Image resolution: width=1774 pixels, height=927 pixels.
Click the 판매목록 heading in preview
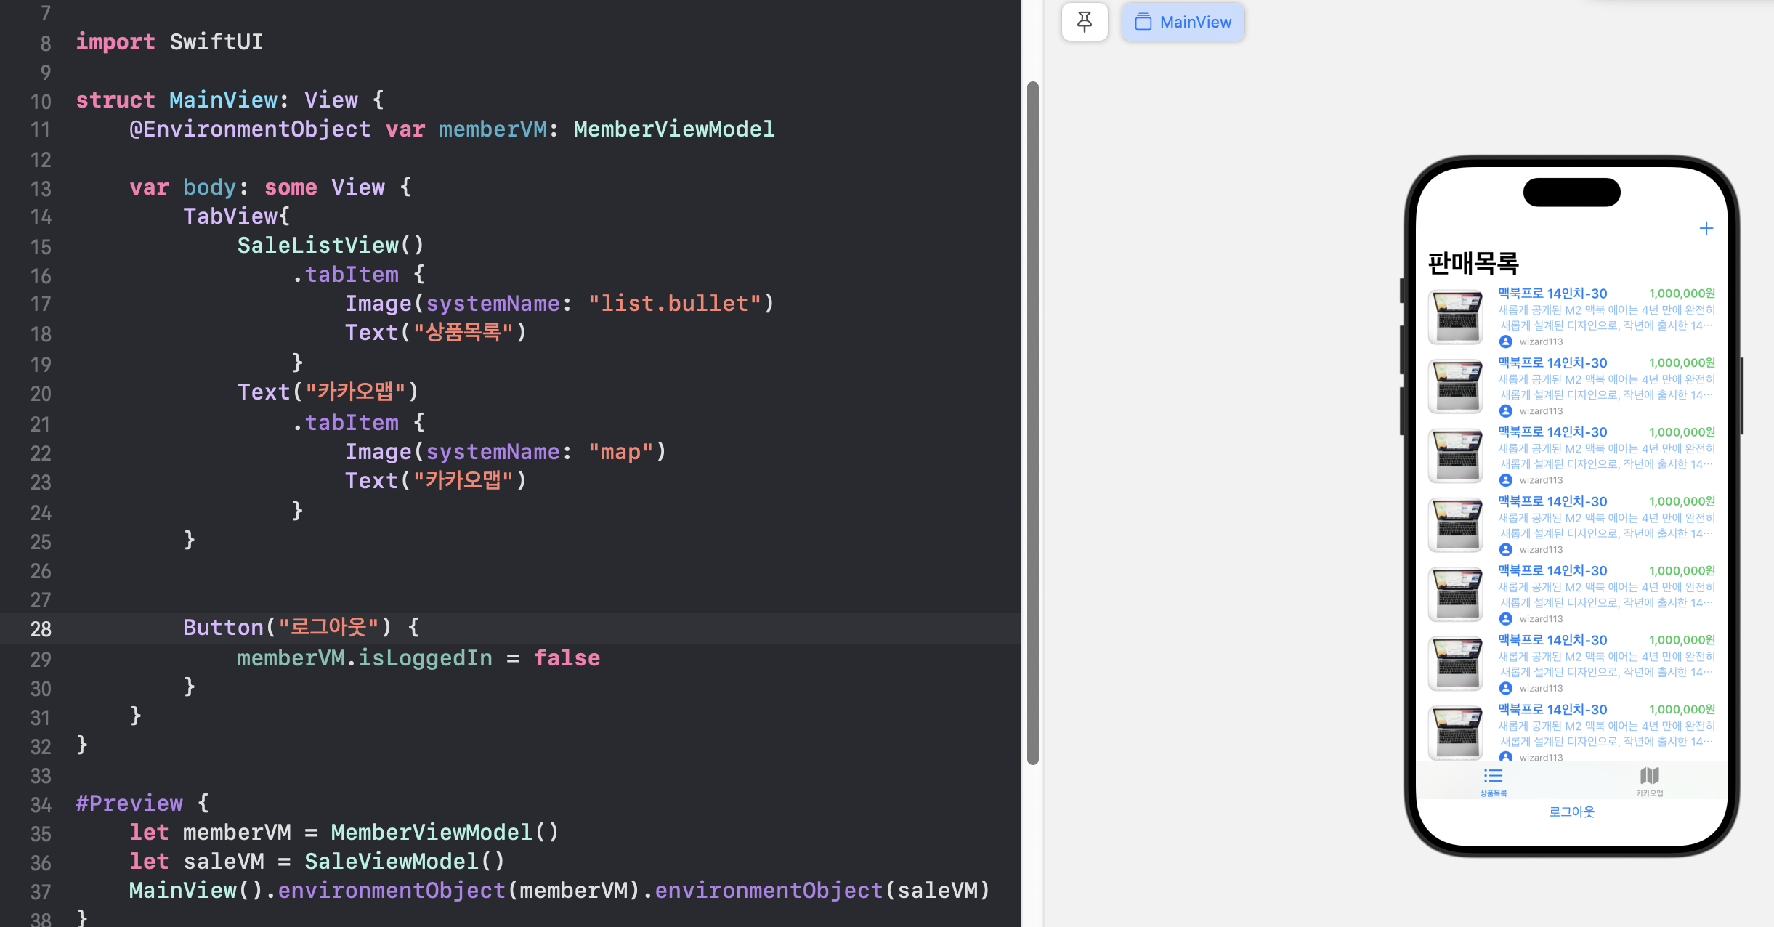(x=1473, y=263)
